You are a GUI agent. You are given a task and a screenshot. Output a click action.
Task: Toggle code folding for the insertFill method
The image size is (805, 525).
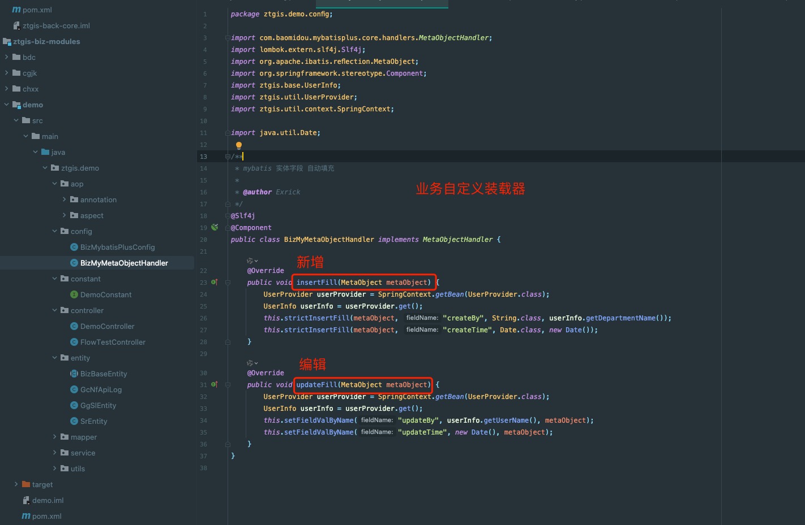228,282
